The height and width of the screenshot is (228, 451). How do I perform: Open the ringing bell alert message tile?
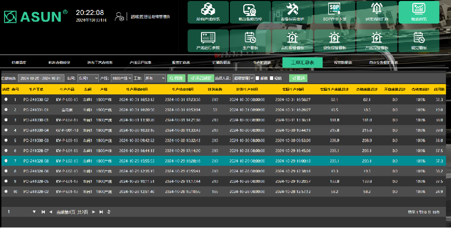[x=377, y=12]
